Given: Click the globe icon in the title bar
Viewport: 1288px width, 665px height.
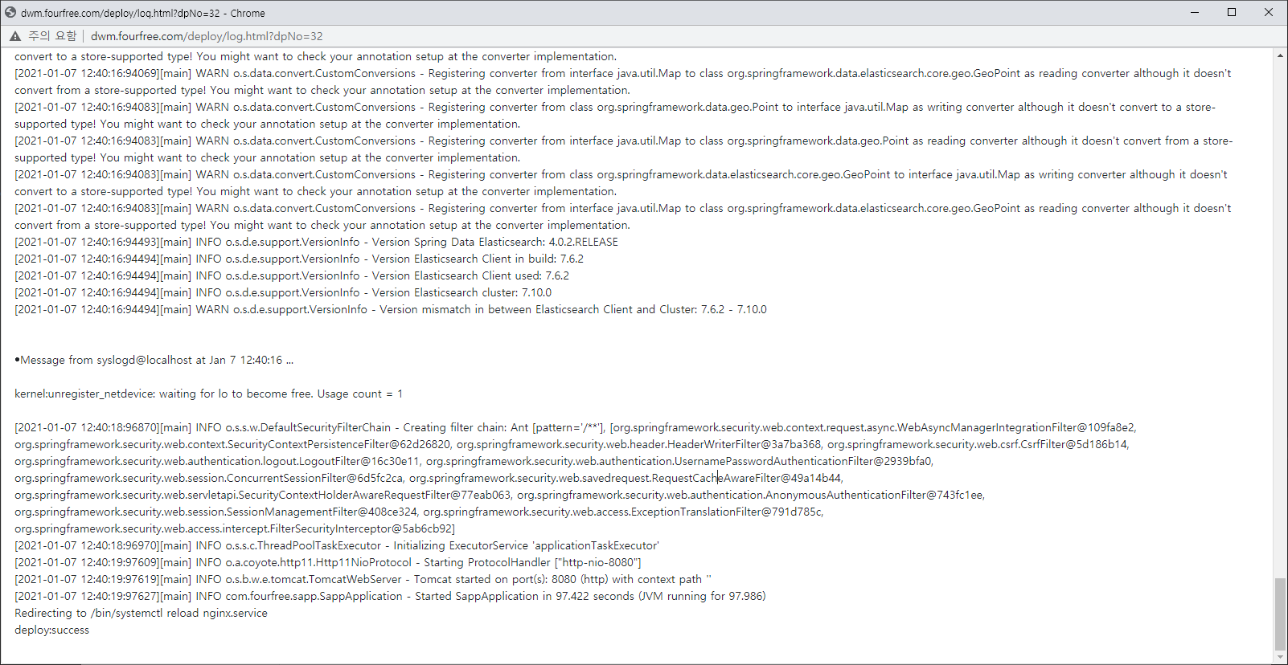Looking at the screenshot, I should [x=10, y=13].
